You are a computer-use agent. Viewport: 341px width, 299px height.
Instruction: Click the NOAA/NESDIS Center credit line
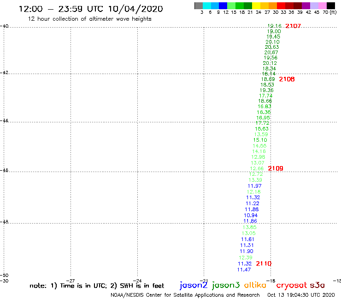[185, 295]
